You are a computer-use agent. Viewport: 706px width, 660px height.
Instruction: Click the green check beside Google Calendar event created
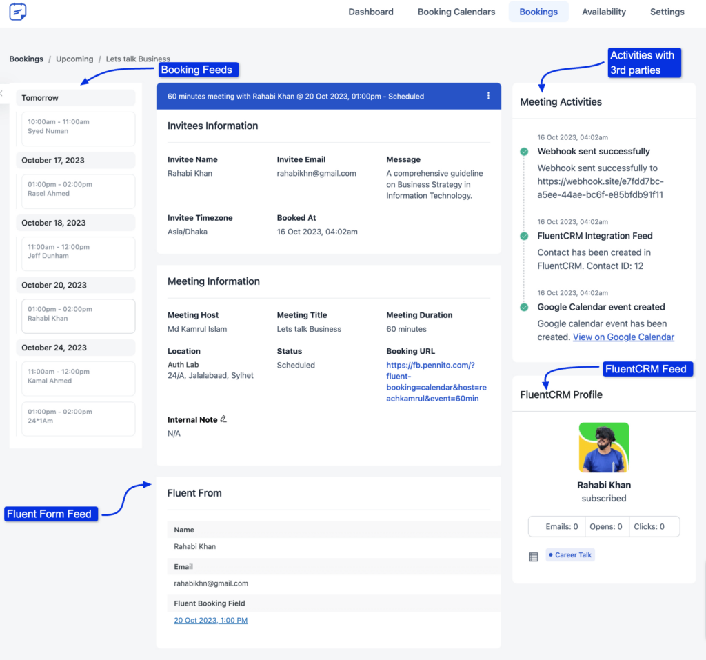coord(523,307)
